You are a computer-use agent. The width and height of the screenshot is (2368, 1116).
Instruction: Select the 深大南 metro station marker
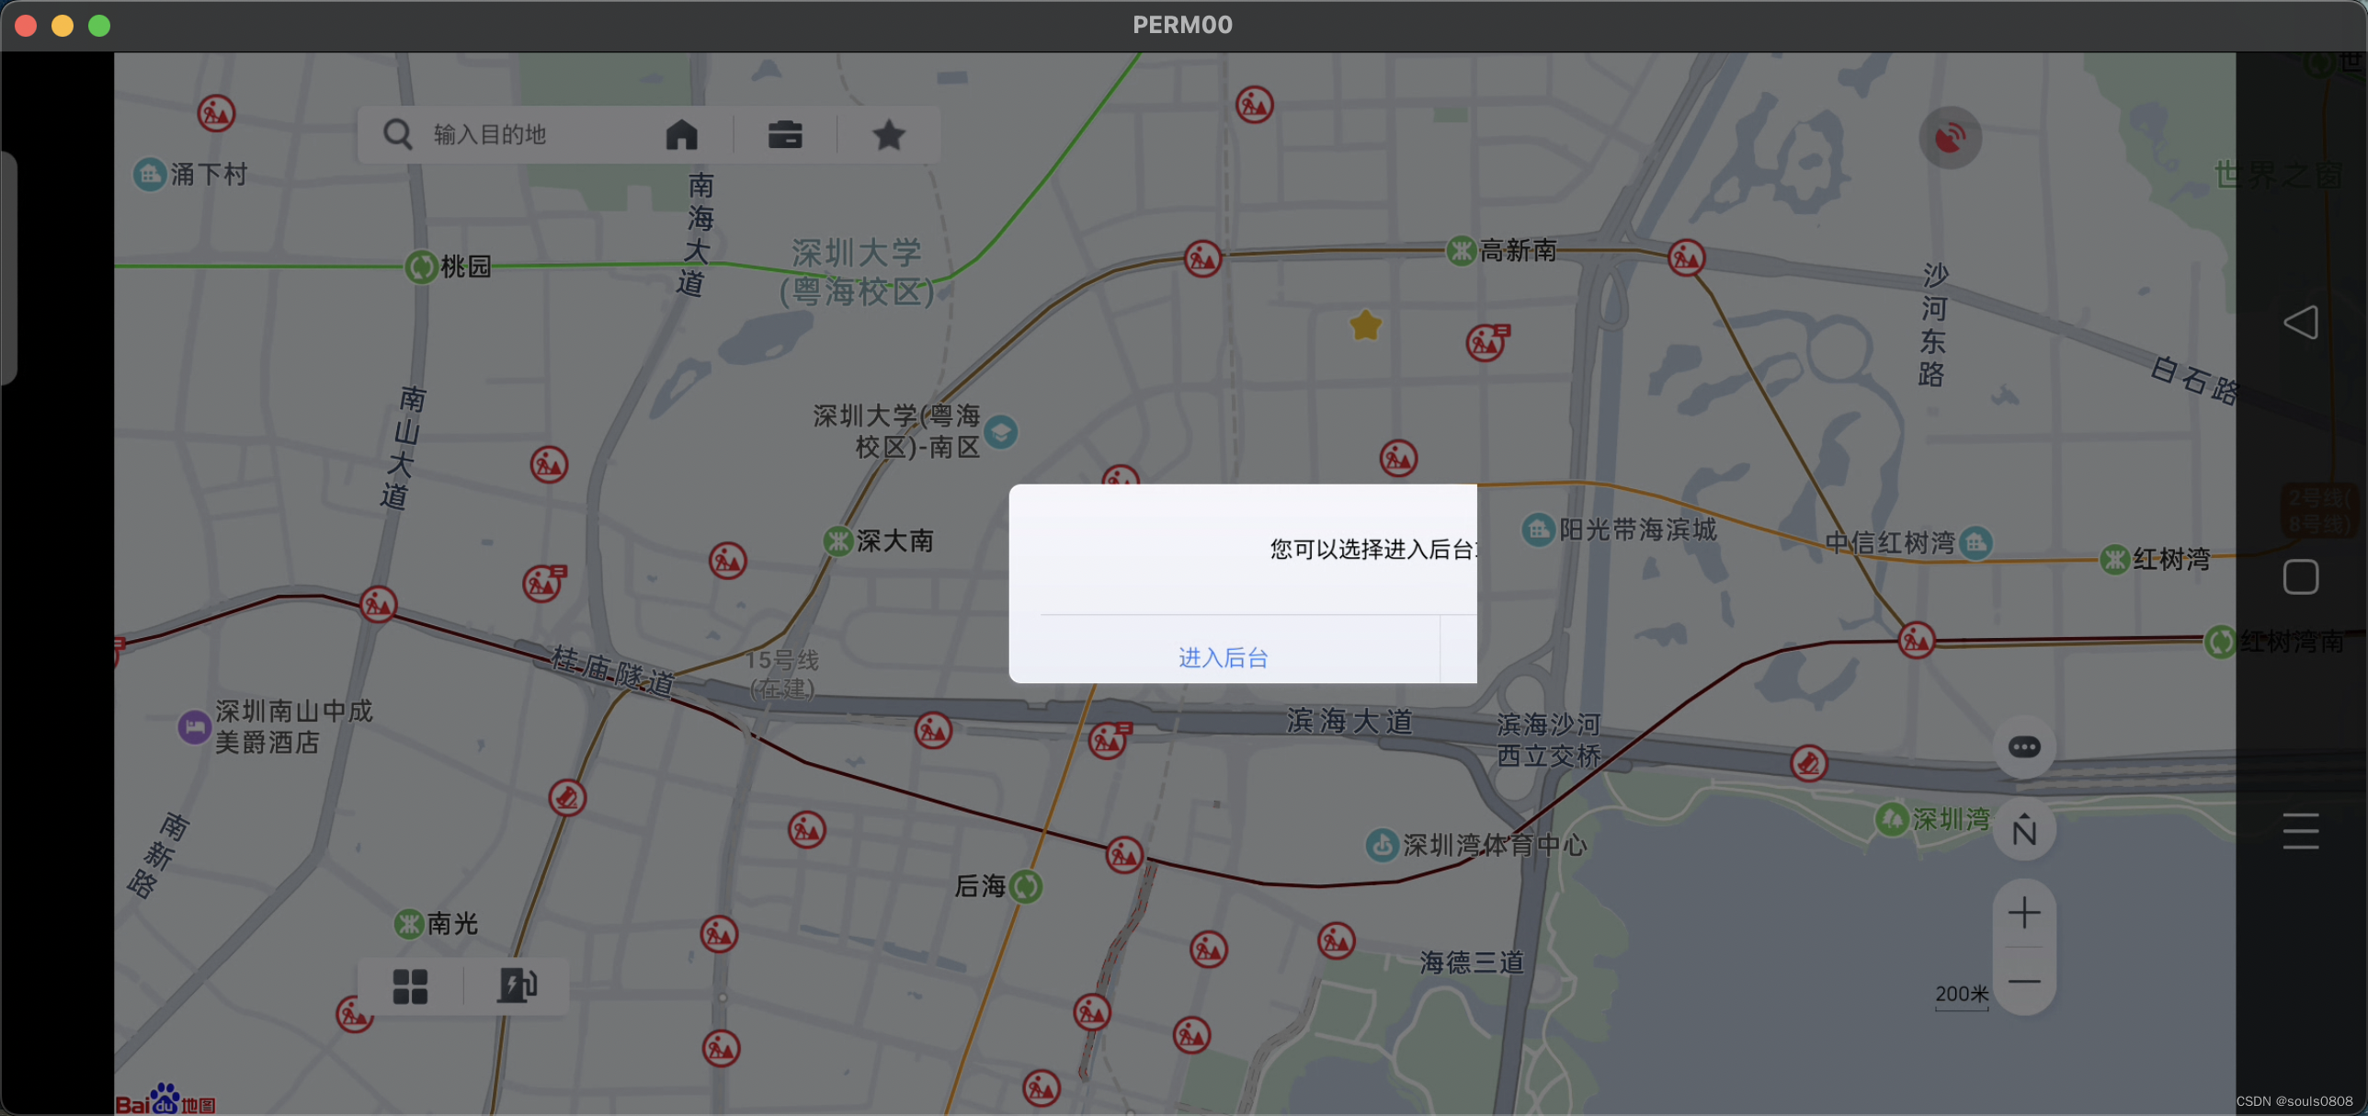pyautogui.click(x=837, y=541)
